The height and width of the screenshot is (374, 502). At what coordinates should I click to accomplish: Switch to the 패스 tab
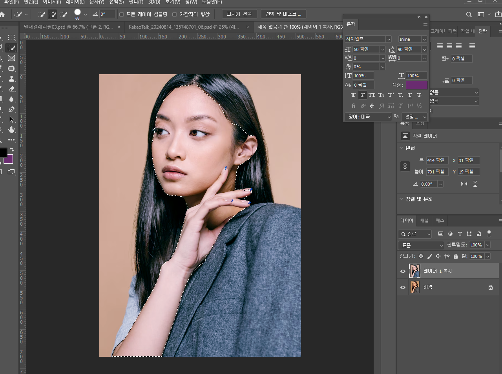[440, 221]
